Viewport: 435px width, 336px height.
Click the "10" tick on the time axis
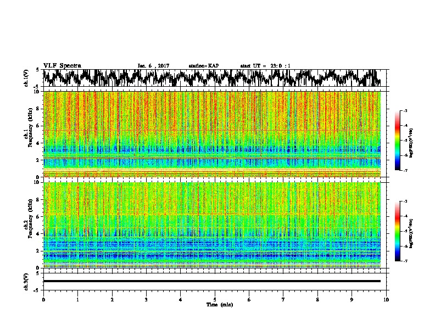tap(386, 300)
